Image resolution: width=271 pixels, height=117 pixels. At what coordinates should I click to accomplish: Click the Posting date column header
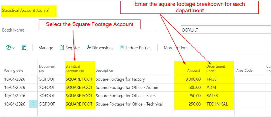(13, 70)
